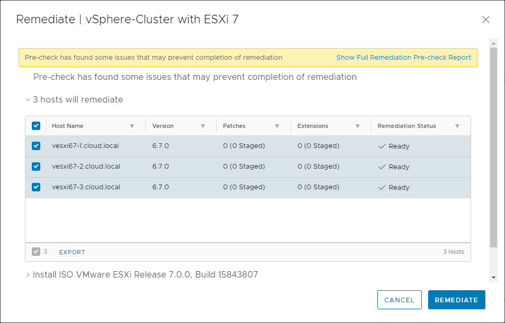Uncheck the vesxi67-2.cloud.local host checkbox
Viewport: 505px width, 323px height.
36,167
